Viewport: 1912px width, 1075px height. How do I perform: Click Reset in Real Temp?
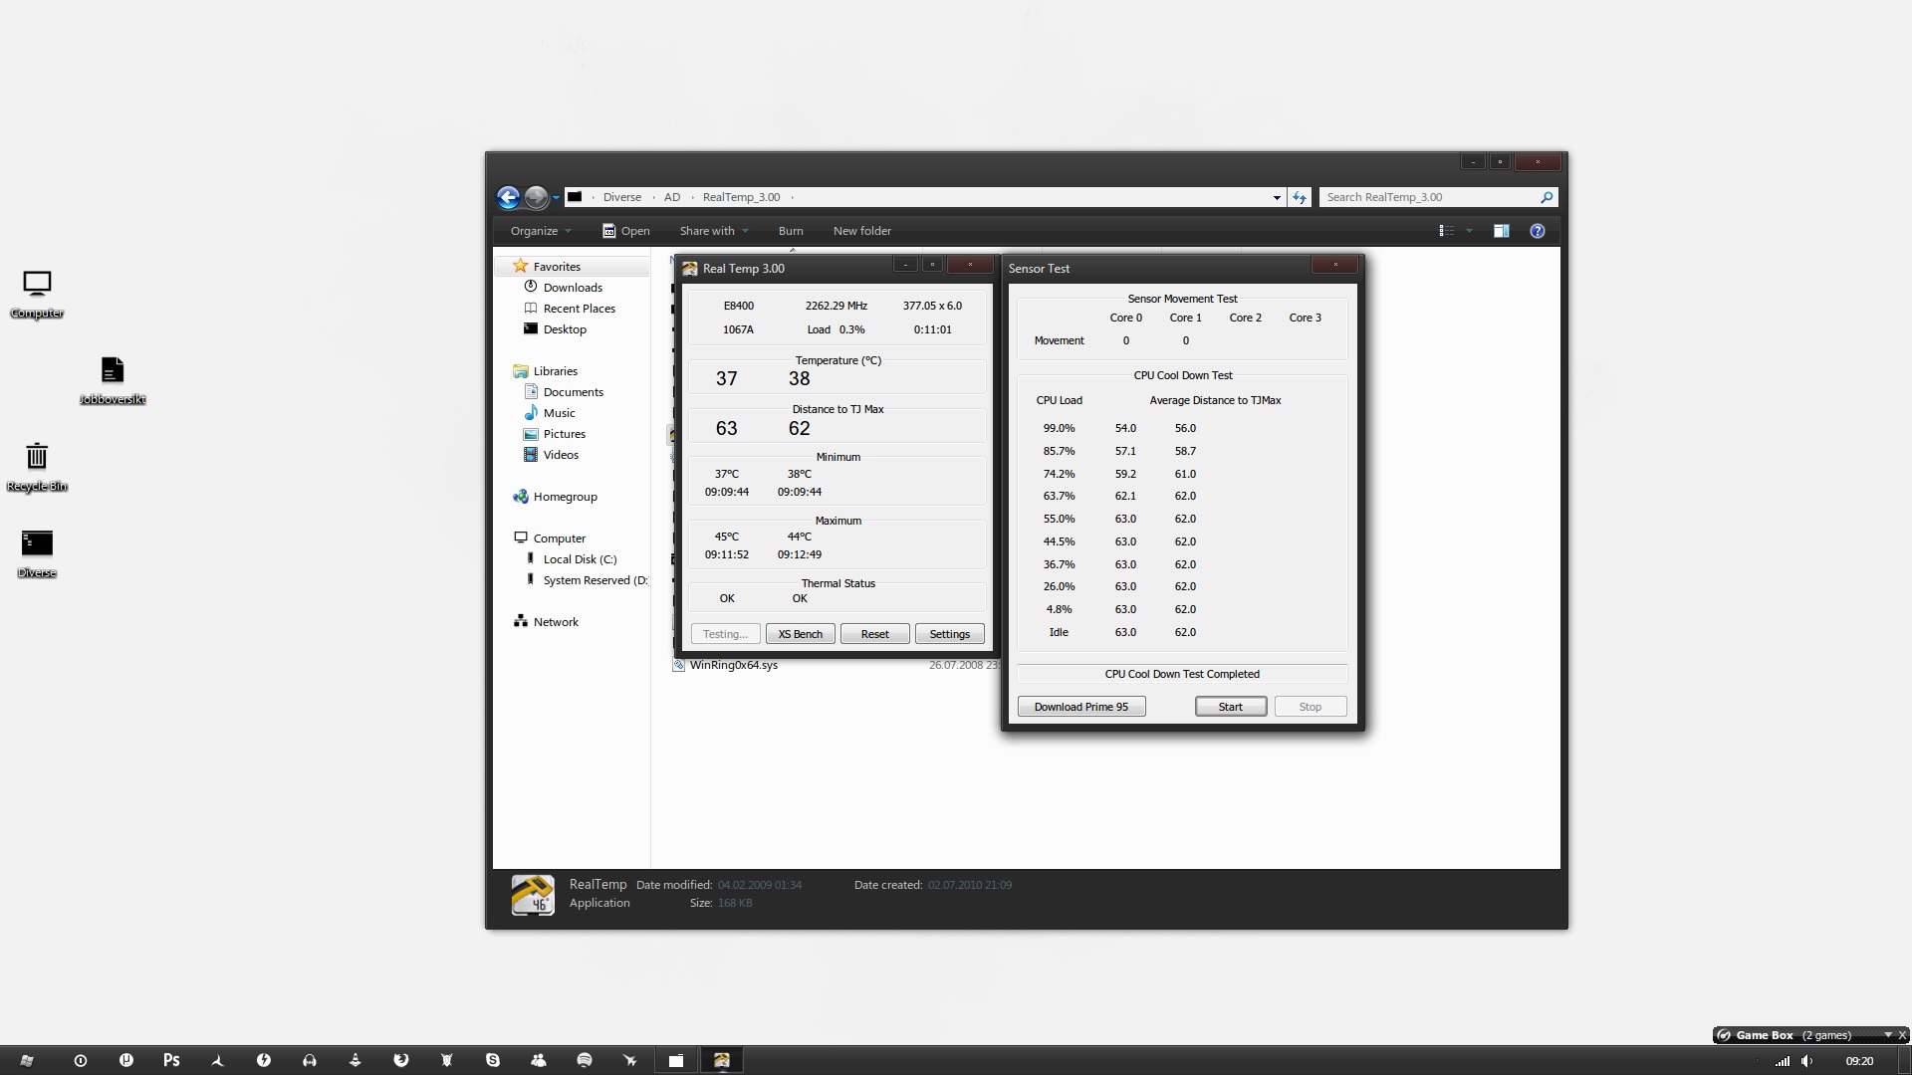875,634
